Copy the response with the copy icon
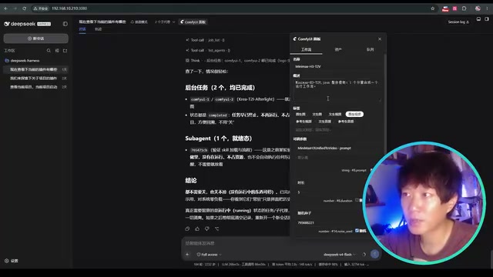 pos(187,229)
